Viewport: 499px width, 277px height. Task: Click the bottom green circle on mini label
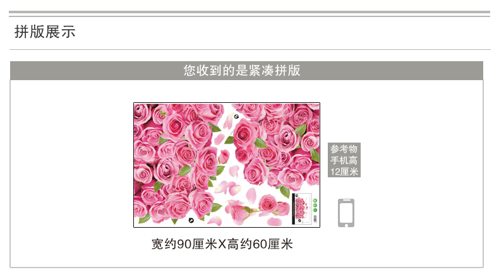pyautogui.click(x=315, y=210)
